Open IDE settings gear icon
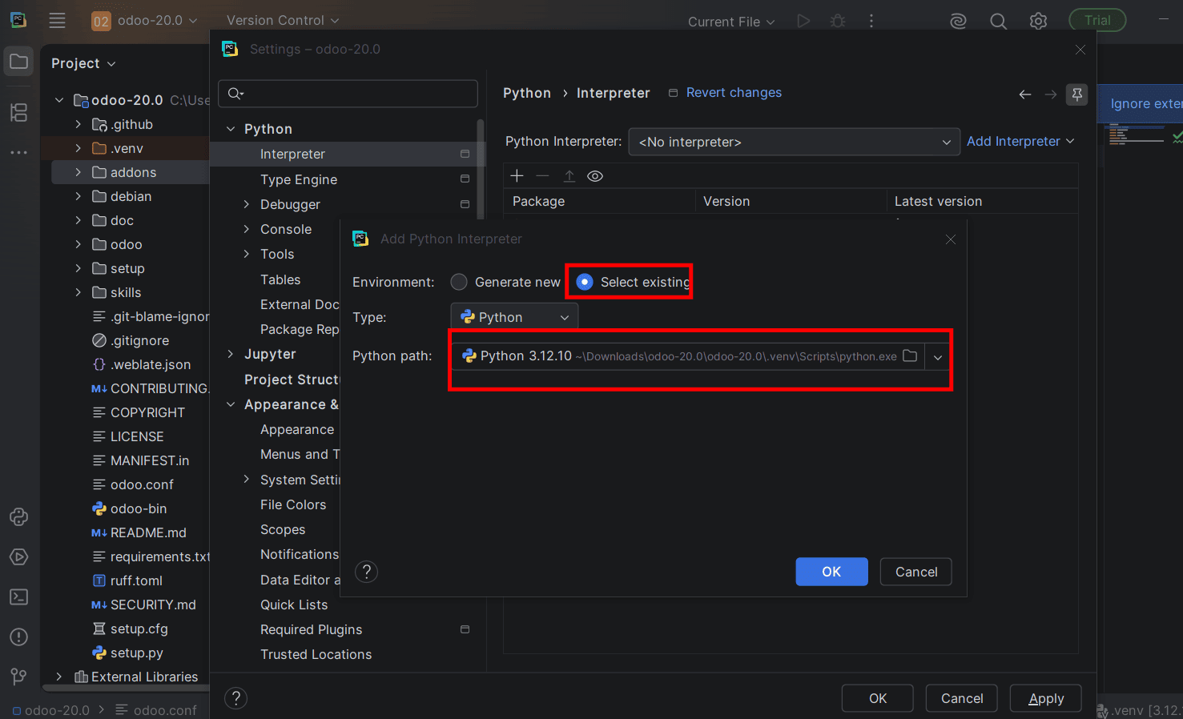This screenshot has width=1183, height=719. [1038, 22]
